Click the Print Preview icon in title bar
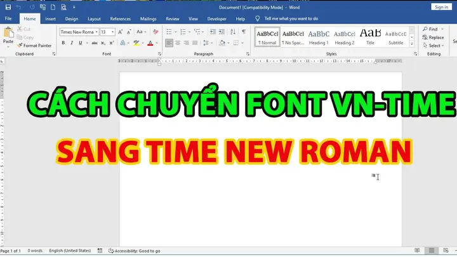Image resolution: width=457 pixels, height=257 pixels. [63, 7]
